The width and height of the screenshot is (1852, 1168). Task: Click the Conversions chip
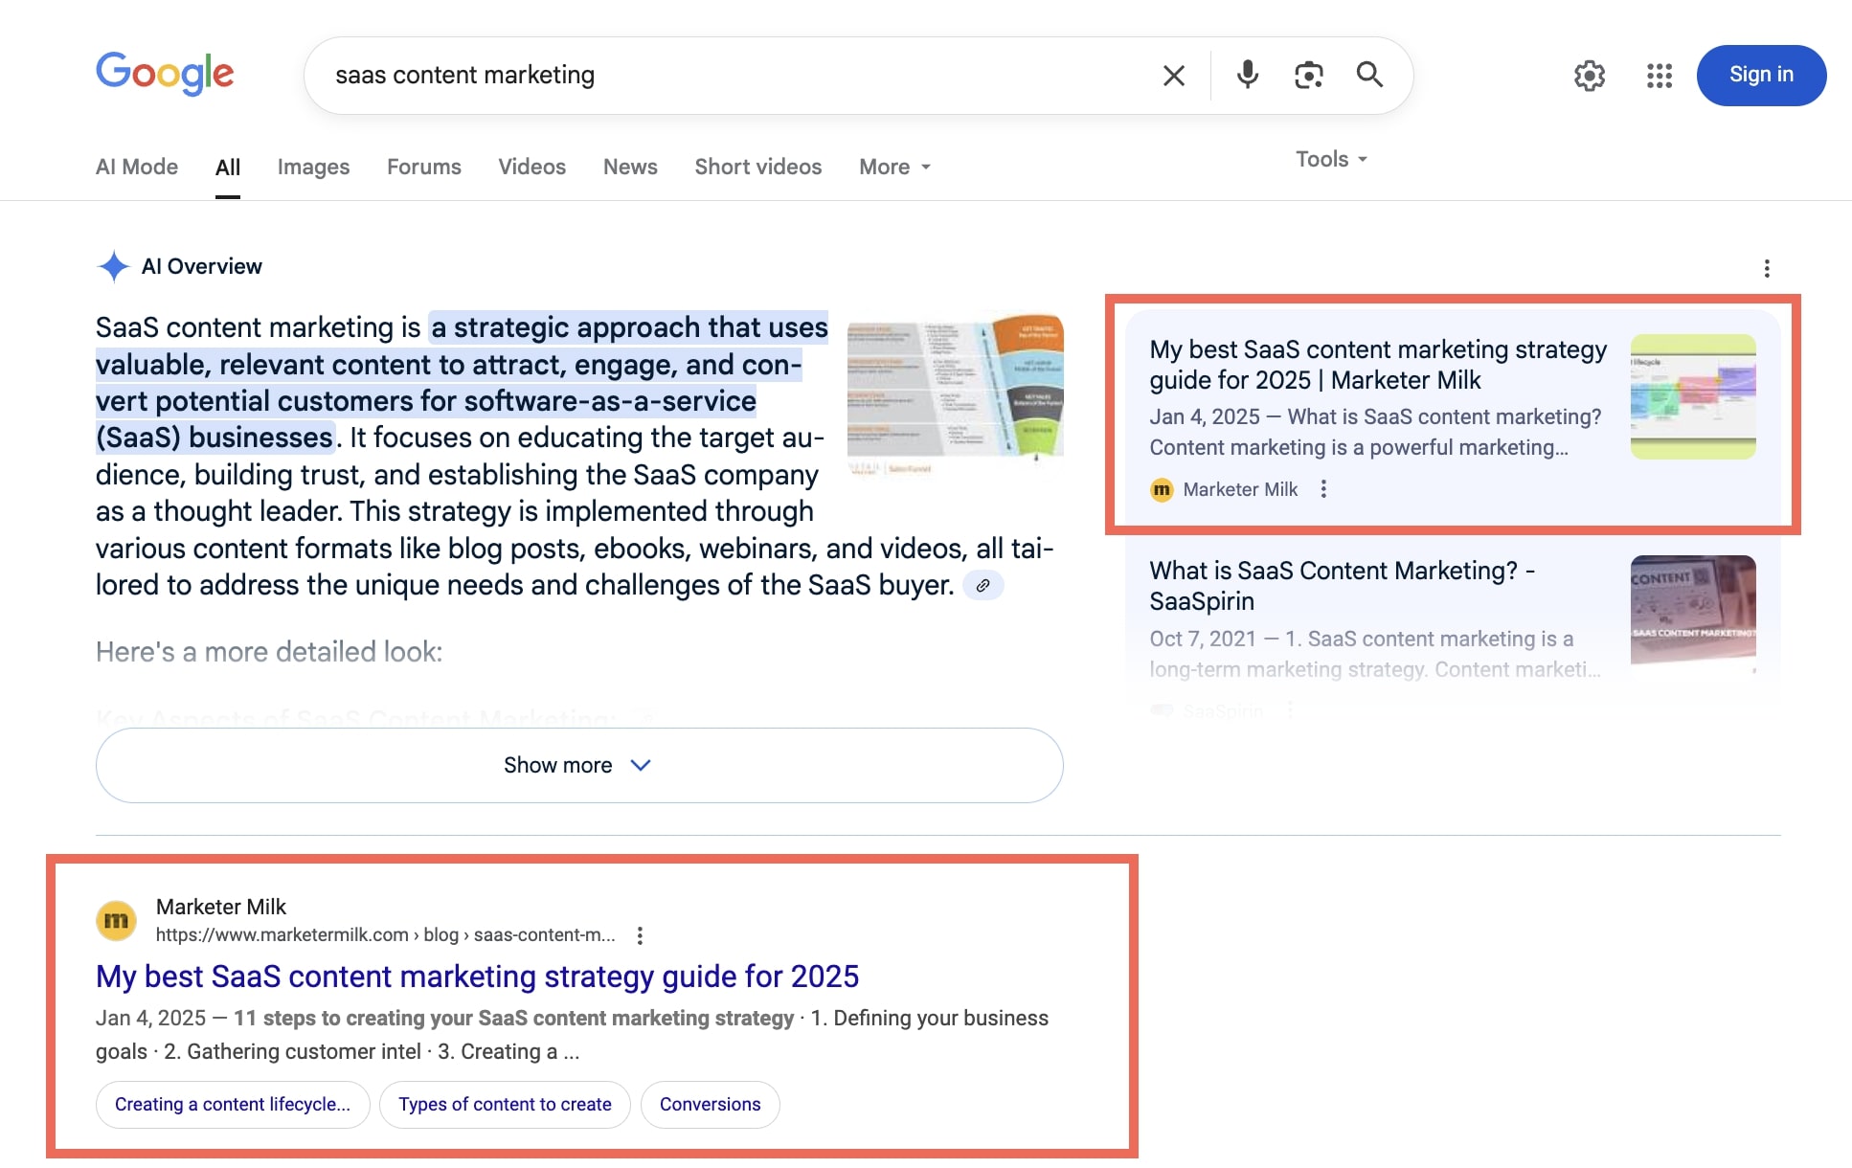(x=710, y=1105)
